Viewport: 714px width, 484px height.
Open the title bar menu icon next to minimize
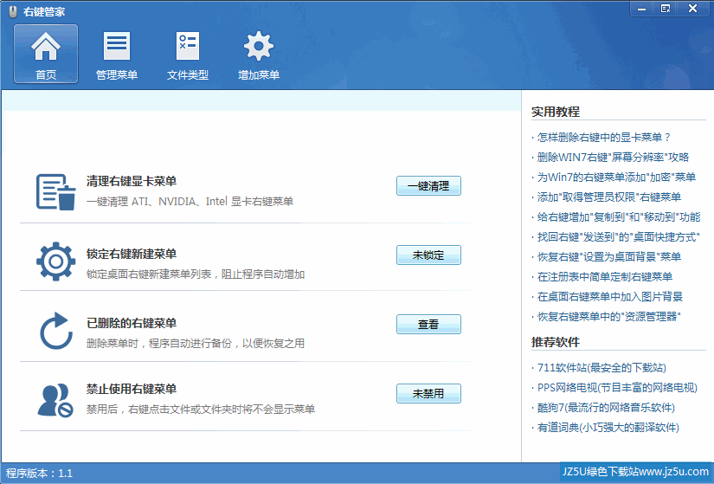click(x=666, y=9)
